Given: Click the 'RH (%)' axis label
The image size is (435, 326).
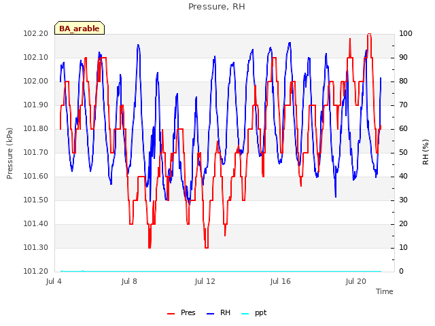Looking at the screenshot, I should [425, 152].
